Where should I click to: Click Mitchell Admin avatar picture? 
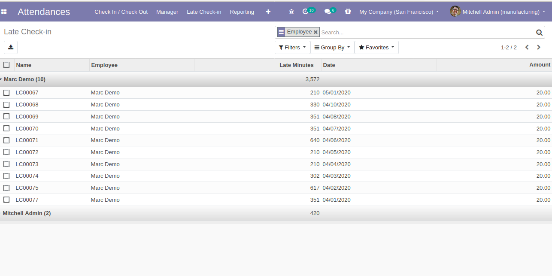tap(455, 12)
